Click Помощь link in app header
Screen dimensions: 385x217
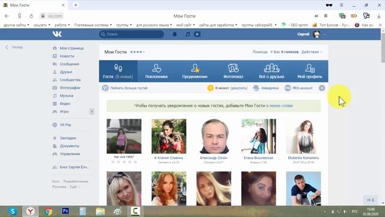(260, 52)
